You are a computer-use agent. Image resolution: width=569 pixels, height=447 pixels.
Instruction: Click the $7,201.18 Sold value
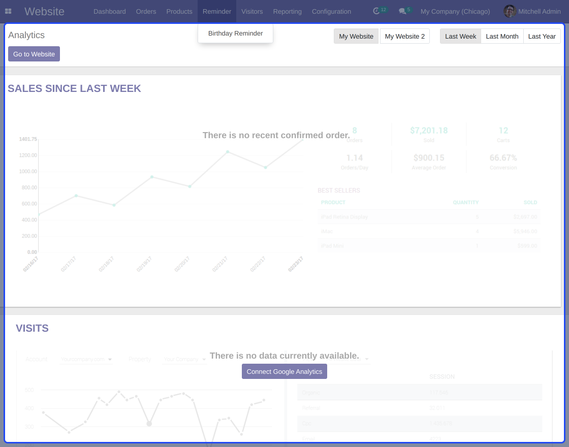429,131
